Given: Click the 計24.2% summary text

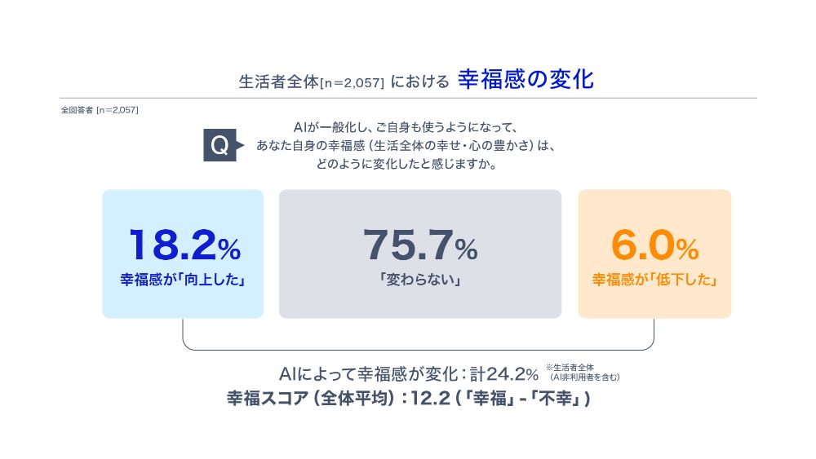Looking at the screenshot, I should point(409,373).
